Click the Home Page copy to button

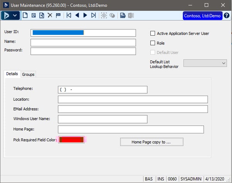coord(152,142)
